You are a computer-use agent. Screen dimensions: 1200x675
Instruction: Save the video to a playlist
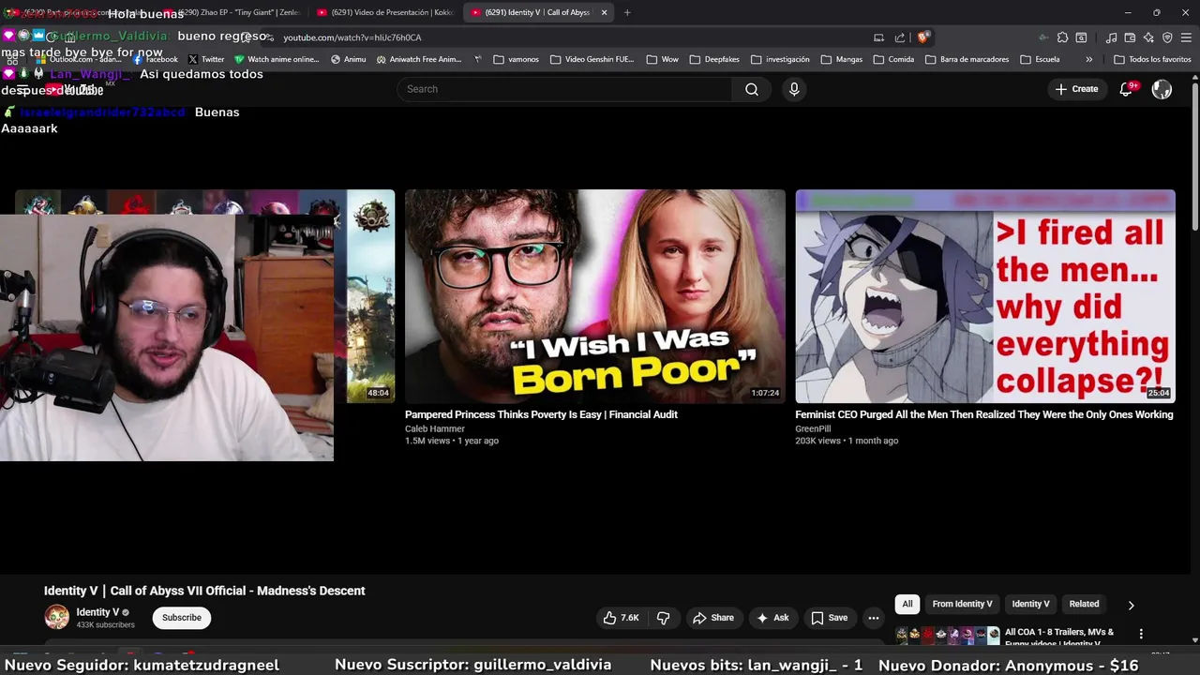click(x=829, y=618)
